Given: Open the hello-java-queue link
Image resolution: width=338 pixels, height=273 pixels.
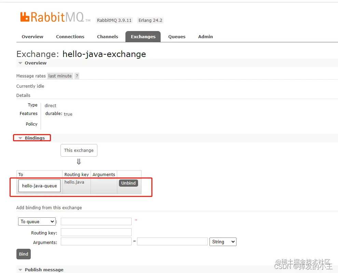Looking at the screenshot, I should coord(39,186).
